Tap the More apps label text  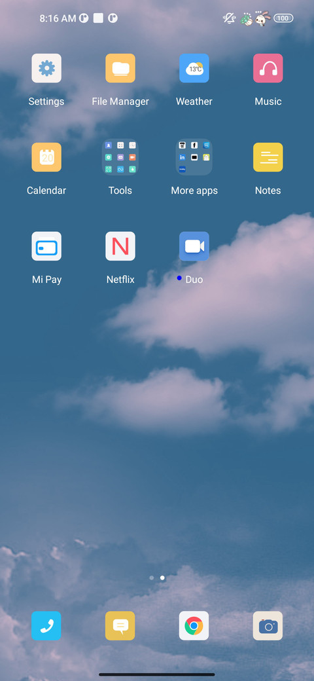coord(194,191)
